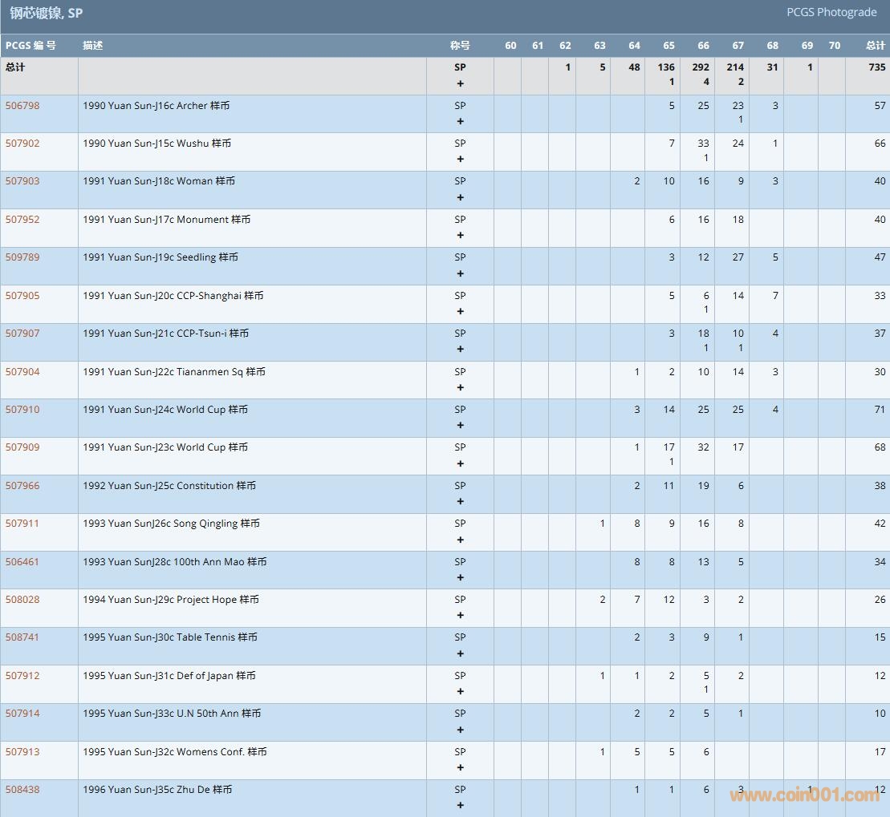Click the grade 67 column header

tap(738, 46)
